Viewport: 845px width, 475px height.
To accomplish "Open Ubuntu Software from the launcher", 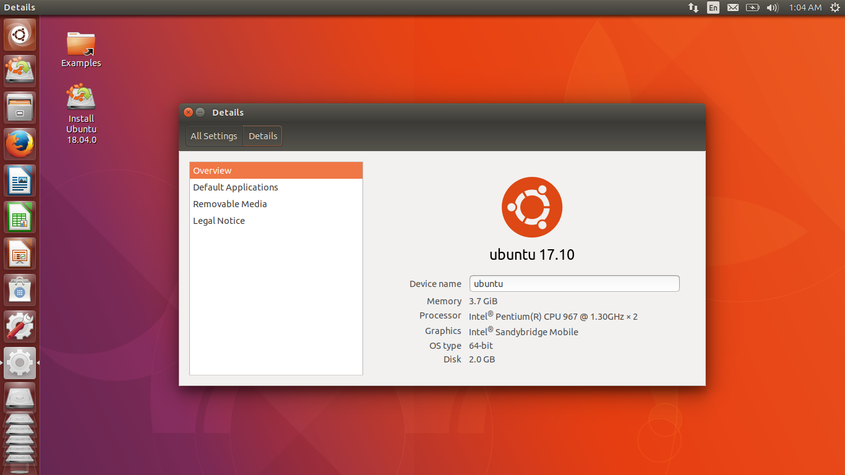I will [20, 289].
